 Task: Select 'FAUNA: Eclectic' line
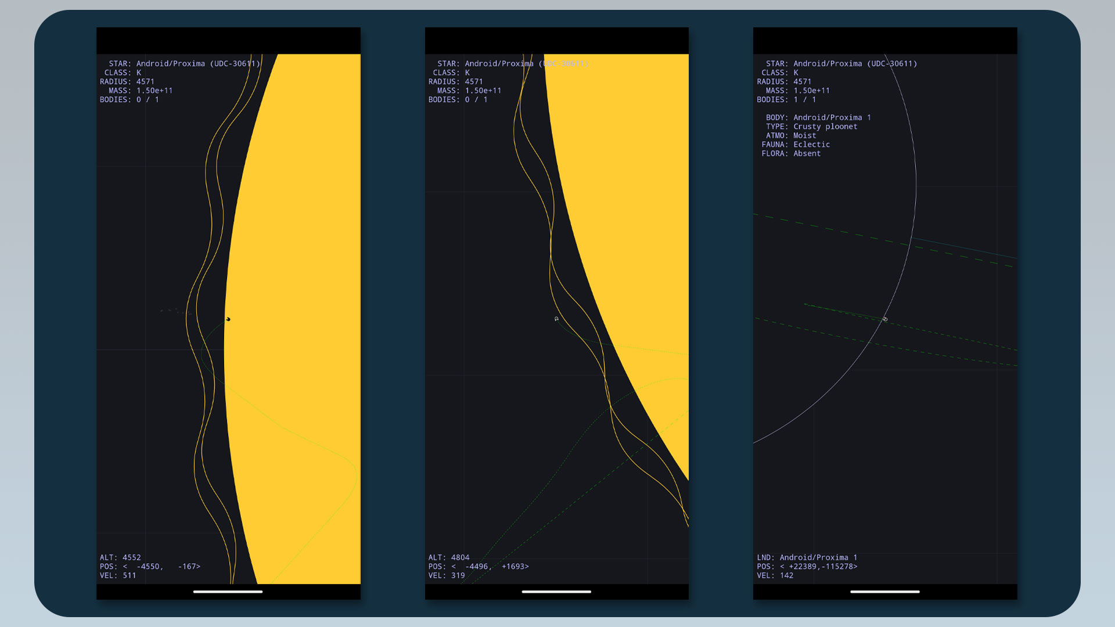click(x=796, y=145)
